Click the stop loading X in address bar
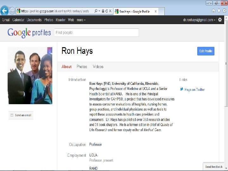 click(110, 11)
